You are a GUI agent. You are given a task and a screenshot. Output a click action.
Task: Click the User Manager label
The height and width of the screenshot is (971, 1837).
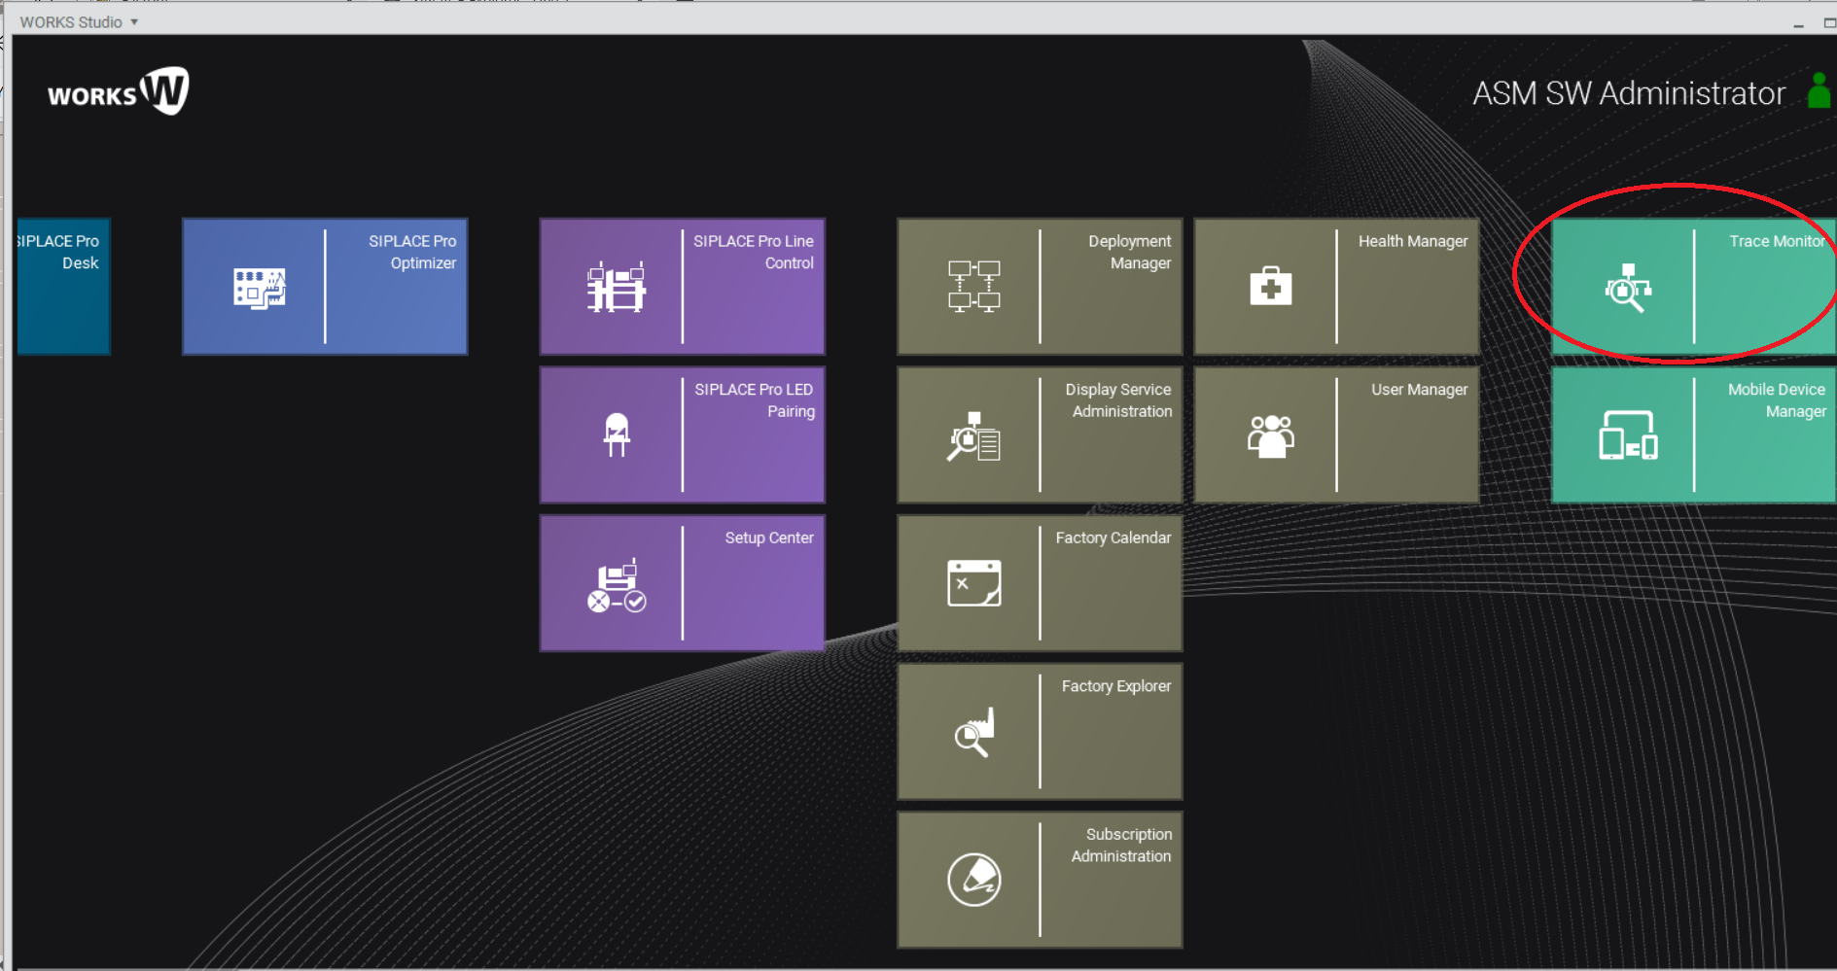coord(1420,390)
